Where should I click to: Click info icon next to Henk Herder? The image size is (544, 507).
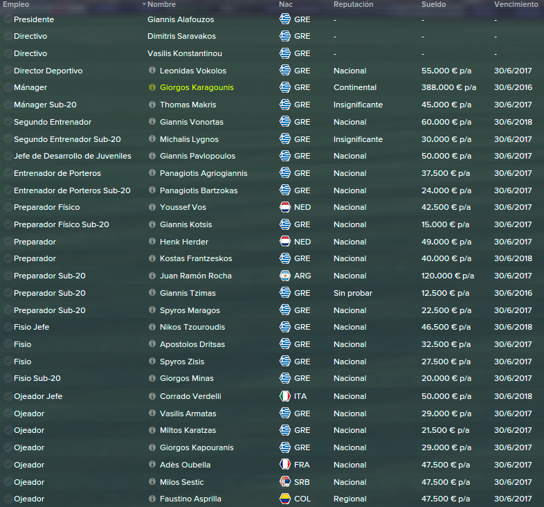point(152,241)
